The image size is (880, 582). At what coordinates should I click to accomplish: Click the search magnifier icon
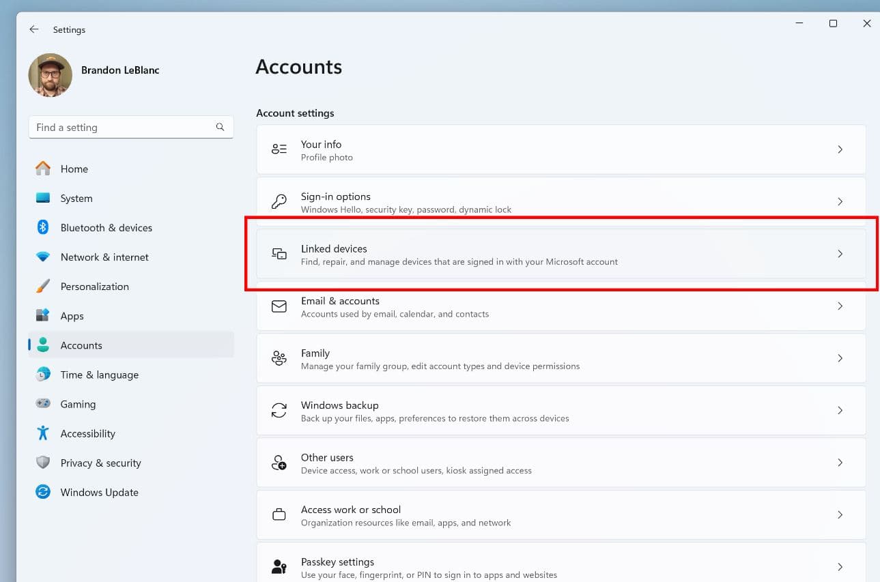220,127
